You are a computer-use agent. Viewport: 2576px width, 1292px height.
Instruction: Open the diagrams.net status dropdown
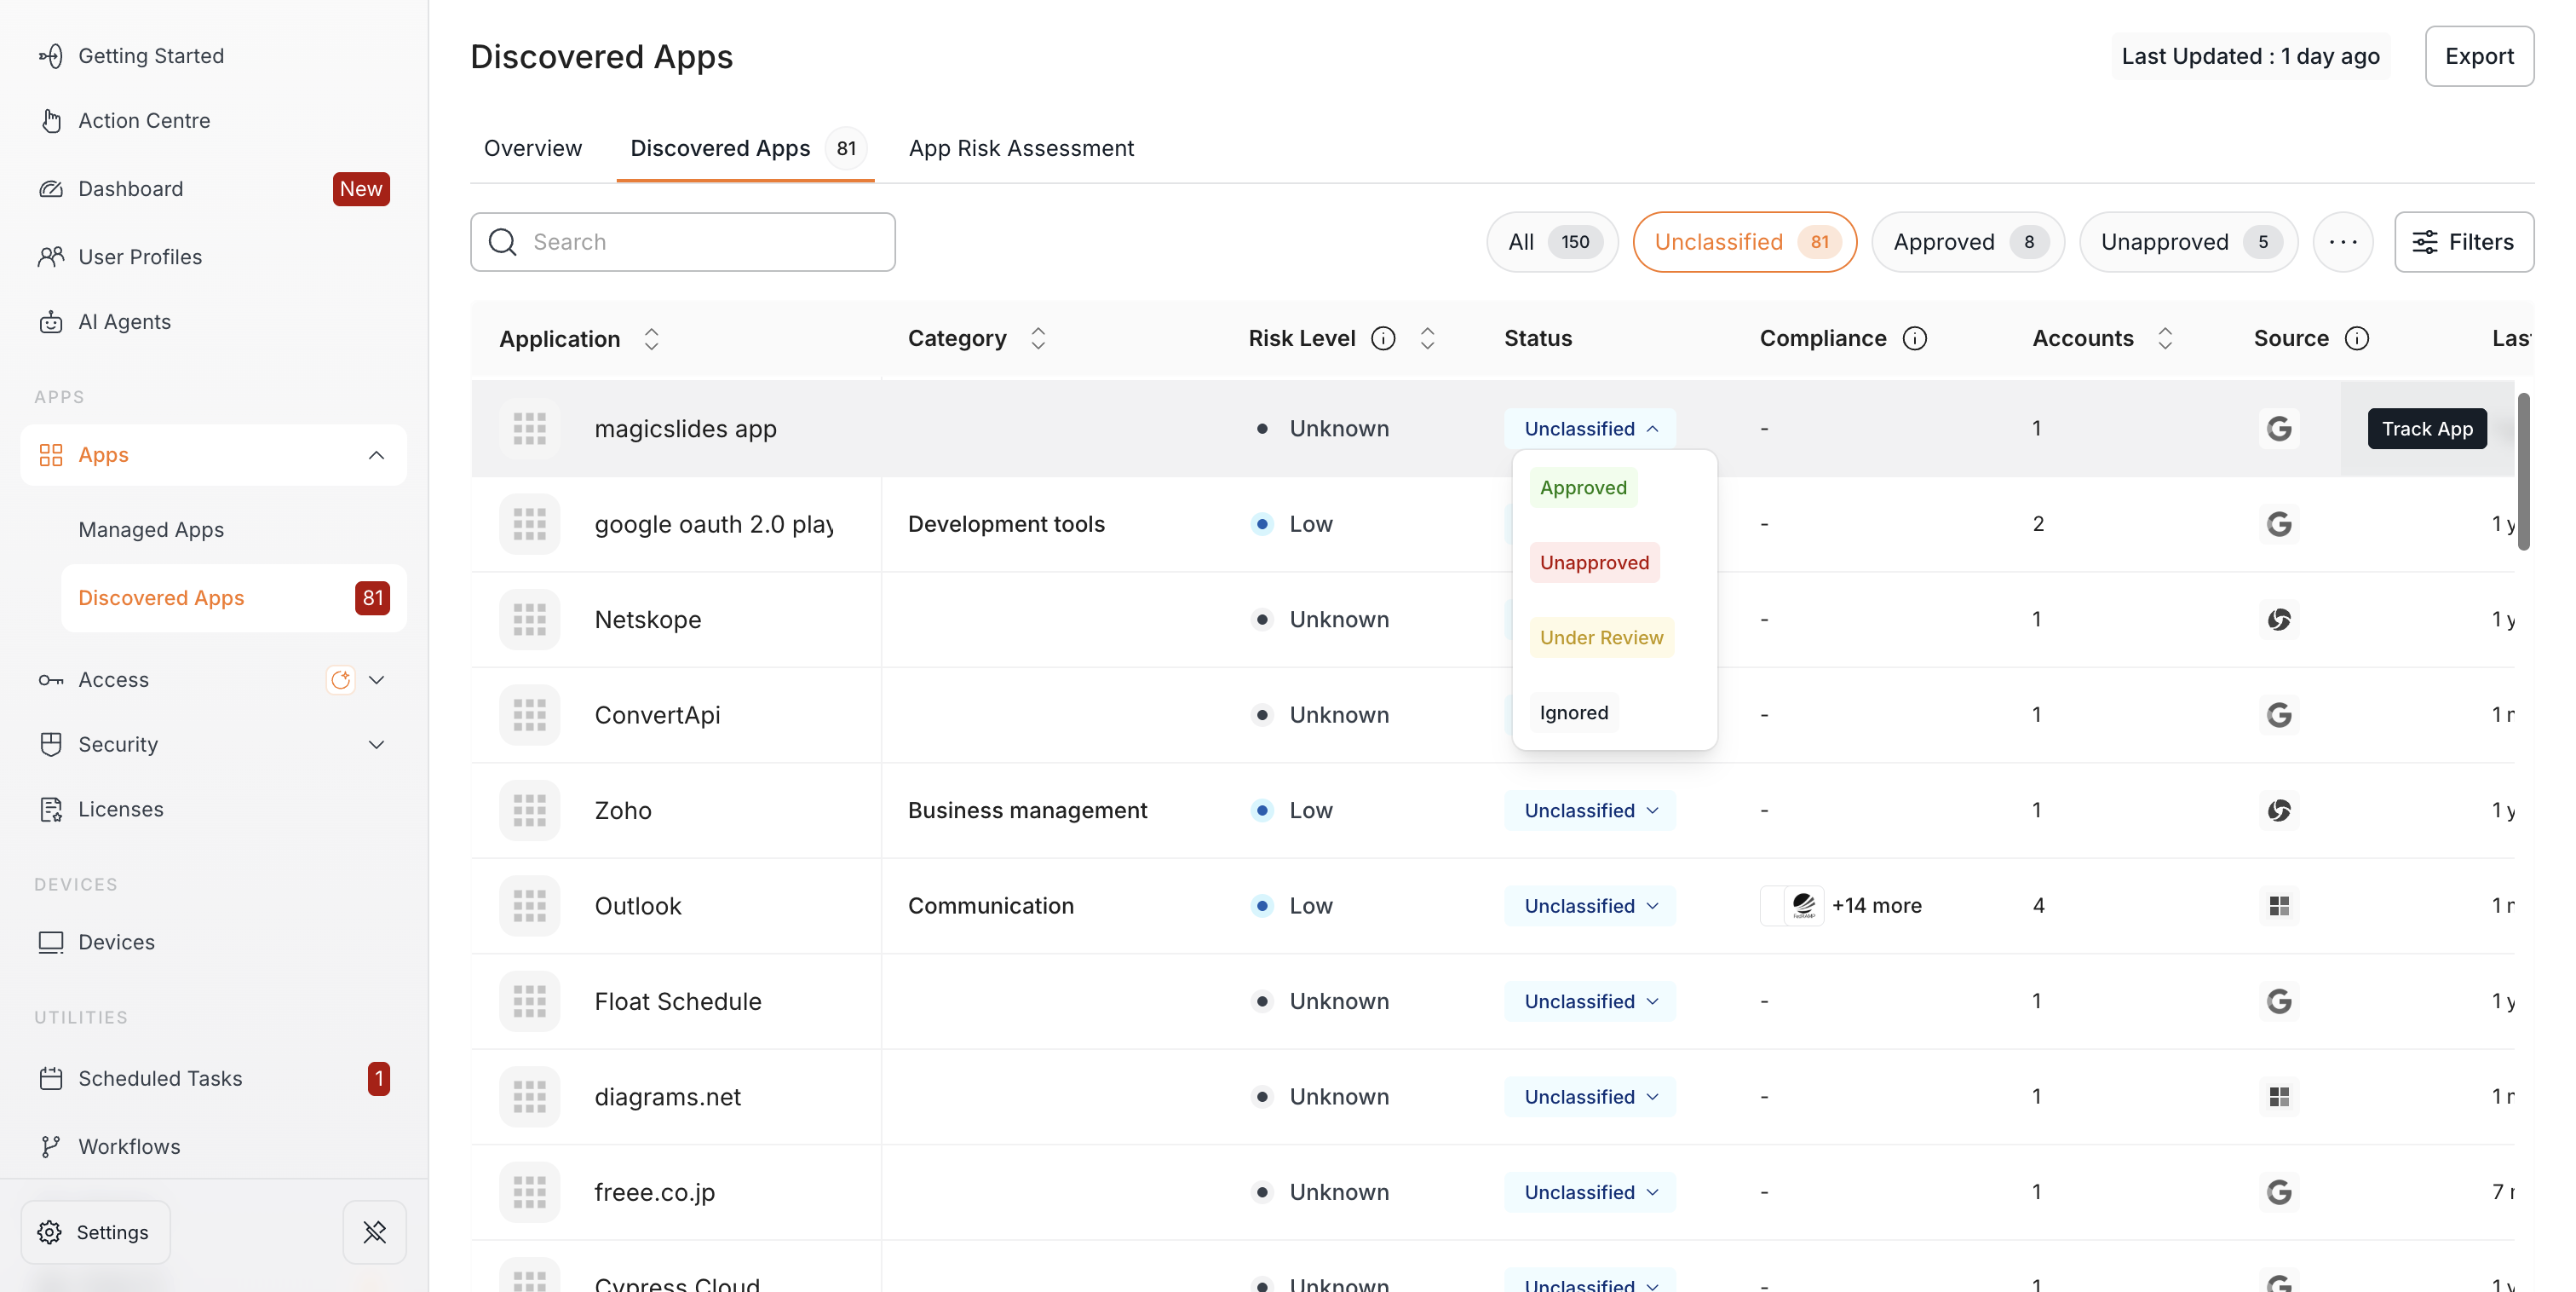[1590, 1098]
